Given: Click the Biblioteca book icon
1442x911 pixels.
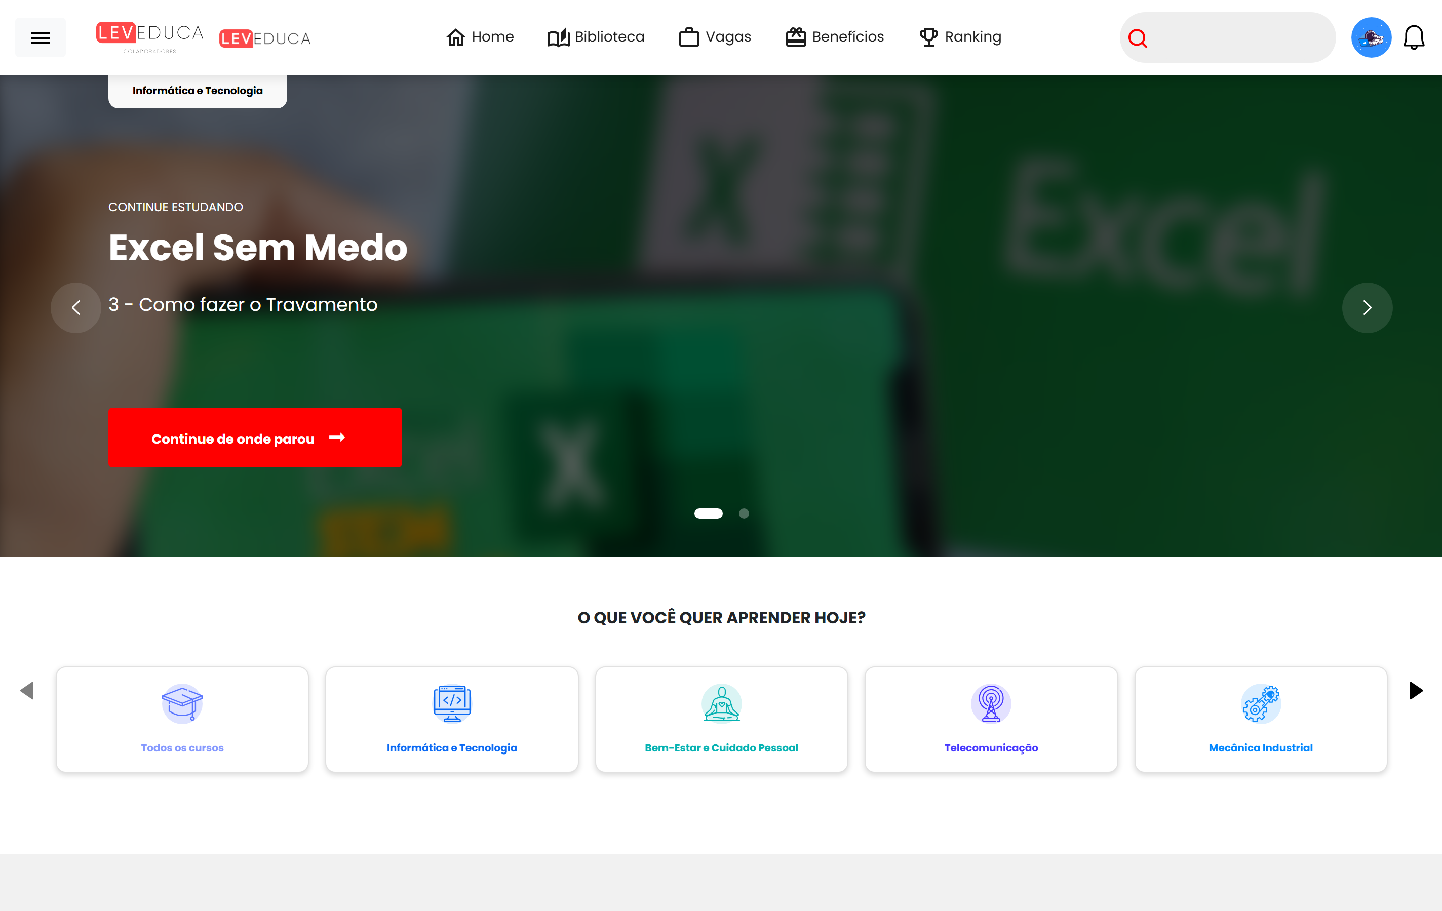Looking at the screenshot, I should coord(558,37).
